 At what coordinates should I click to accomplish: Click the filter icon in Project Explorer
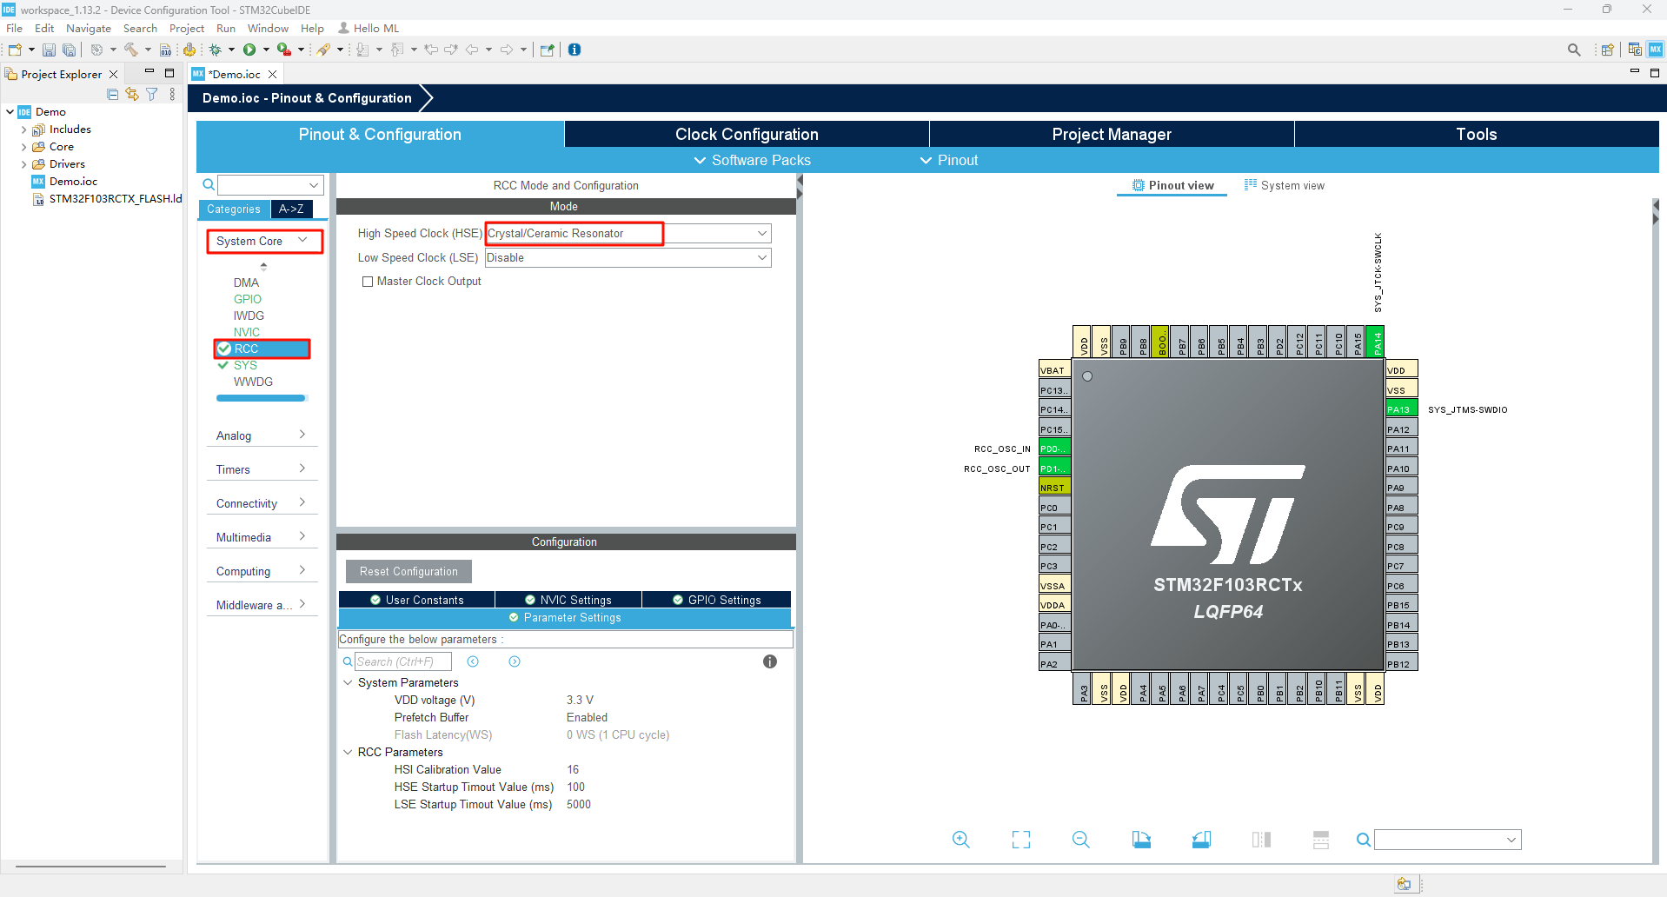(x=152, y=94)
